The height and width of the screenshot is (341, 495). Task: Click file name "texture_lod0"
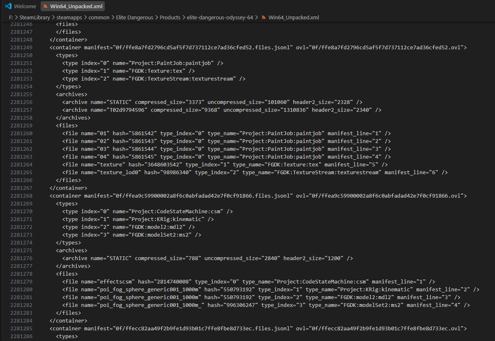pos(122,173)
